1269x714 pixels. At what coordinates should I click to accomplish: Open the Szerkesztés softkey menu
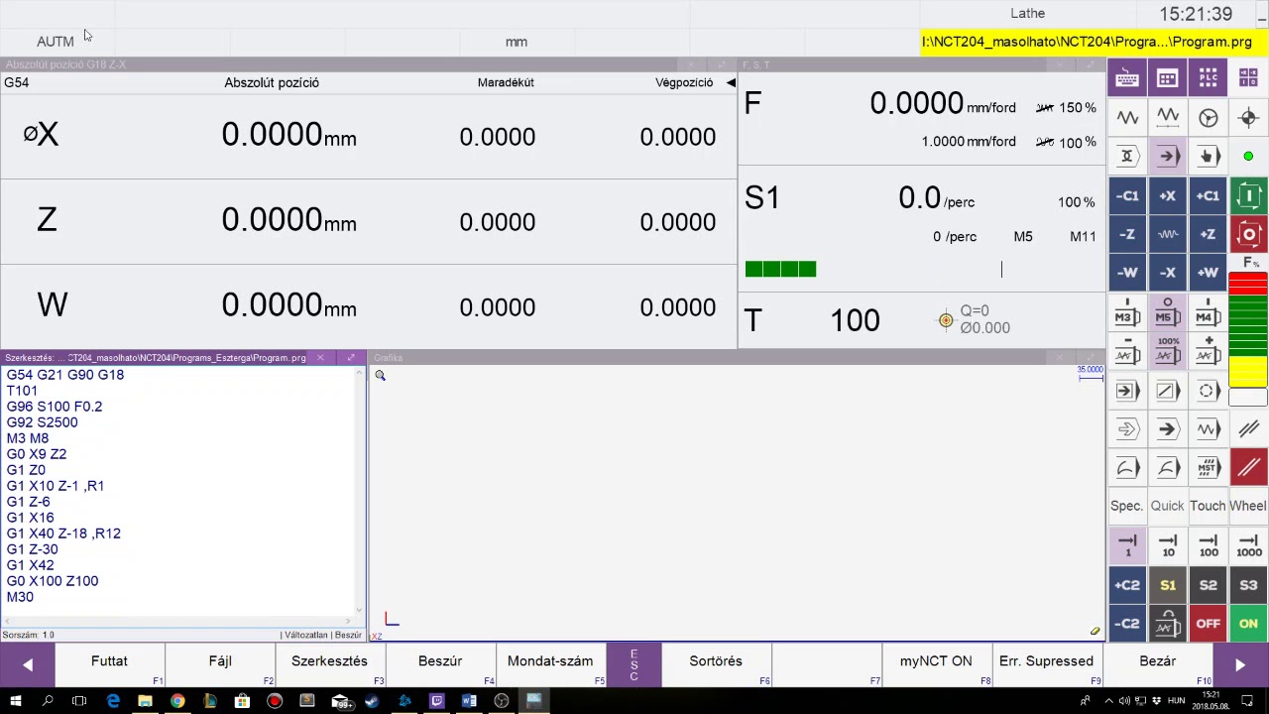point(329,663)
